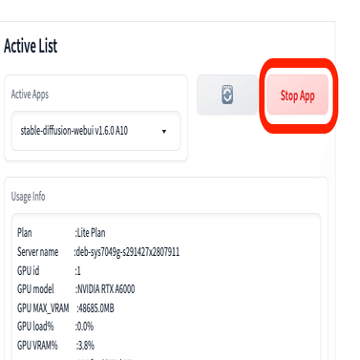360x360 pixels.
Task: Click the GPU id value 1
Action: pos(79,271)
